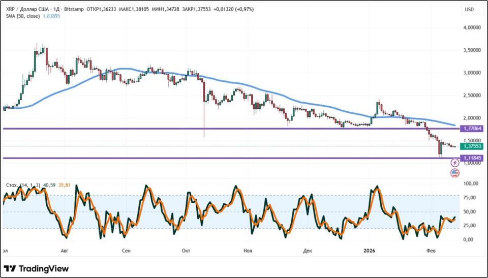Click the 4,00000 mark on price scale
488x278 pixels.
pyautogui.click(x=471, y=27)
